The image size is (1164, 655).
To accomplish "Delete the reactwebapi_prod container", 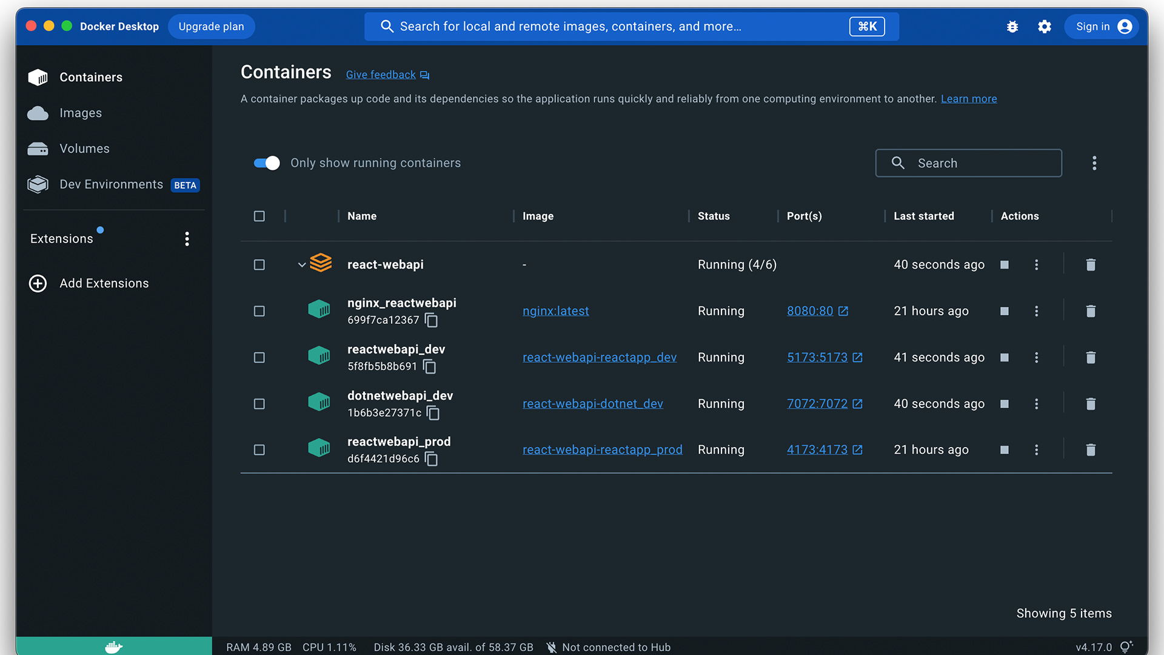I will point(1091,450).
